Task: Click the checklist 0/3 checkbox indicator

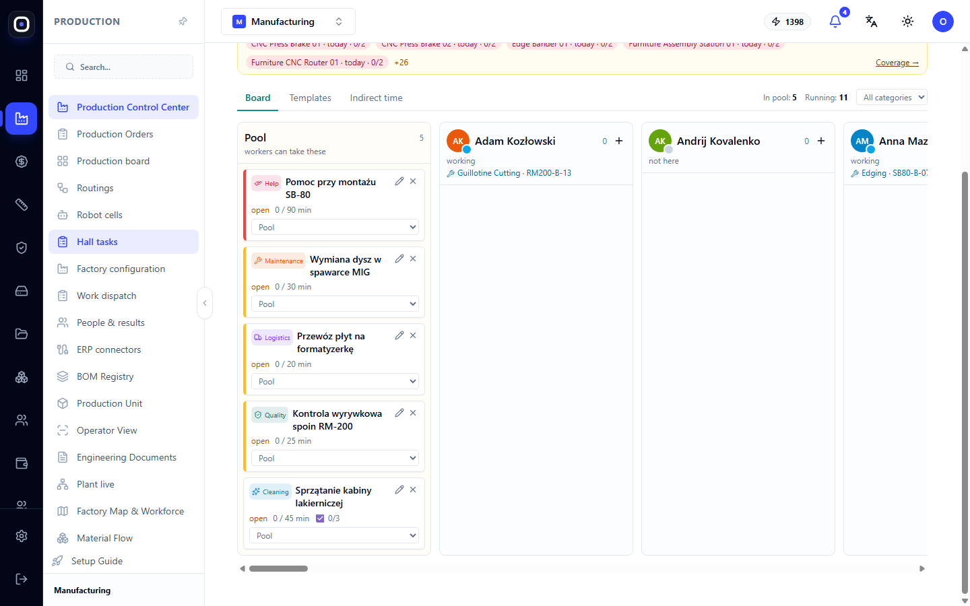Action: coord(321,518)
